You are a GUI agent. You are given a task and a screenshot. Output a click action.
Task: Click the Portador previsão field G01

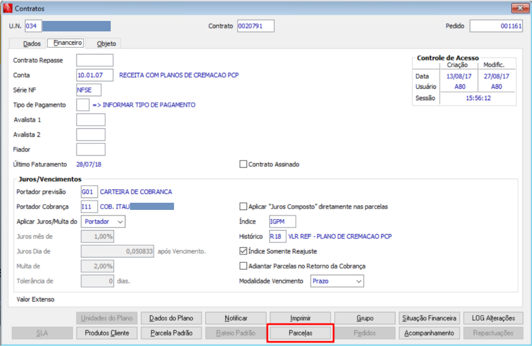89,192
